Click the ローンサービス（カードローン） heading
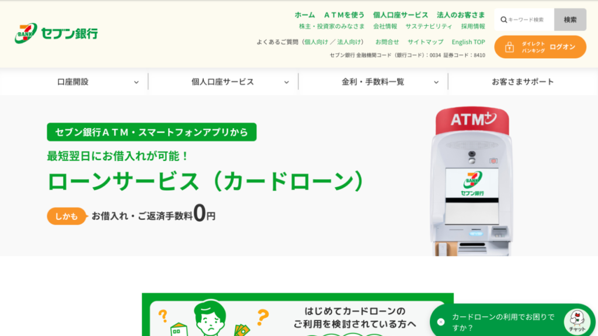The image size is (598, 336). pos(206,181)
